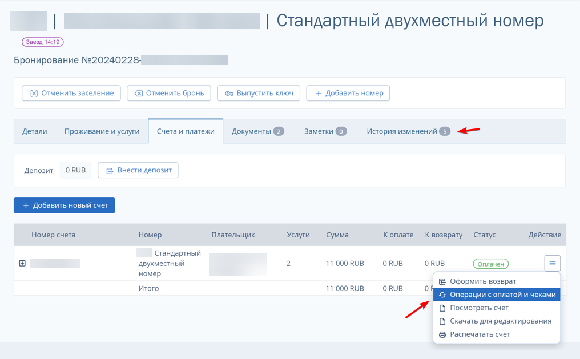Select Скачать для редактирования option
The image size is (580, 359).
pyautogui.click(x=497, y=321)
